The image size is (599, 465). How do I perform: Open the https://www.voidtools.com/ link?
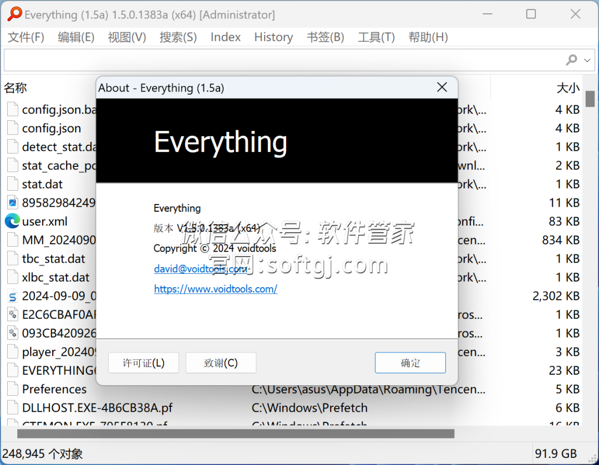(215, 289)
